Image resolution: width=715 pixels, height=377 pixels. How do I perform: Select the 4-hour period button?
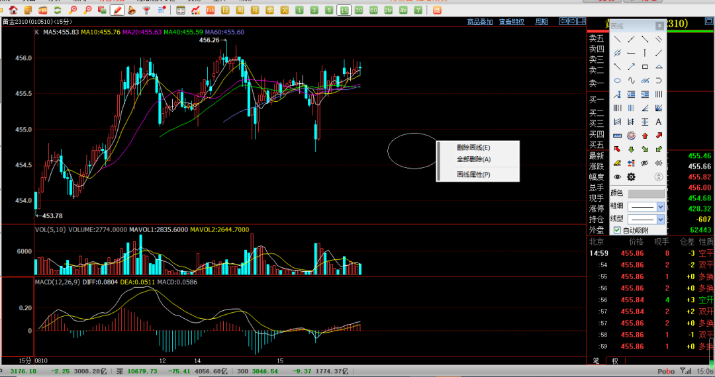(403, 10)
